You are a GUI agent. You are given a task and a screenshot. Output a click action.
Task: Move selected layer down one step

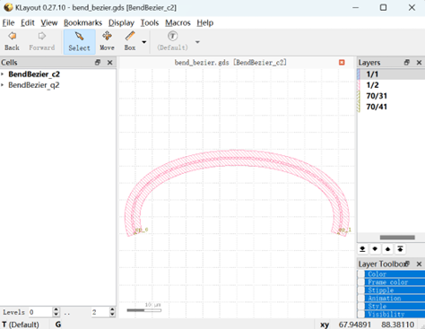pyautogui.click(x=375, y=249)
